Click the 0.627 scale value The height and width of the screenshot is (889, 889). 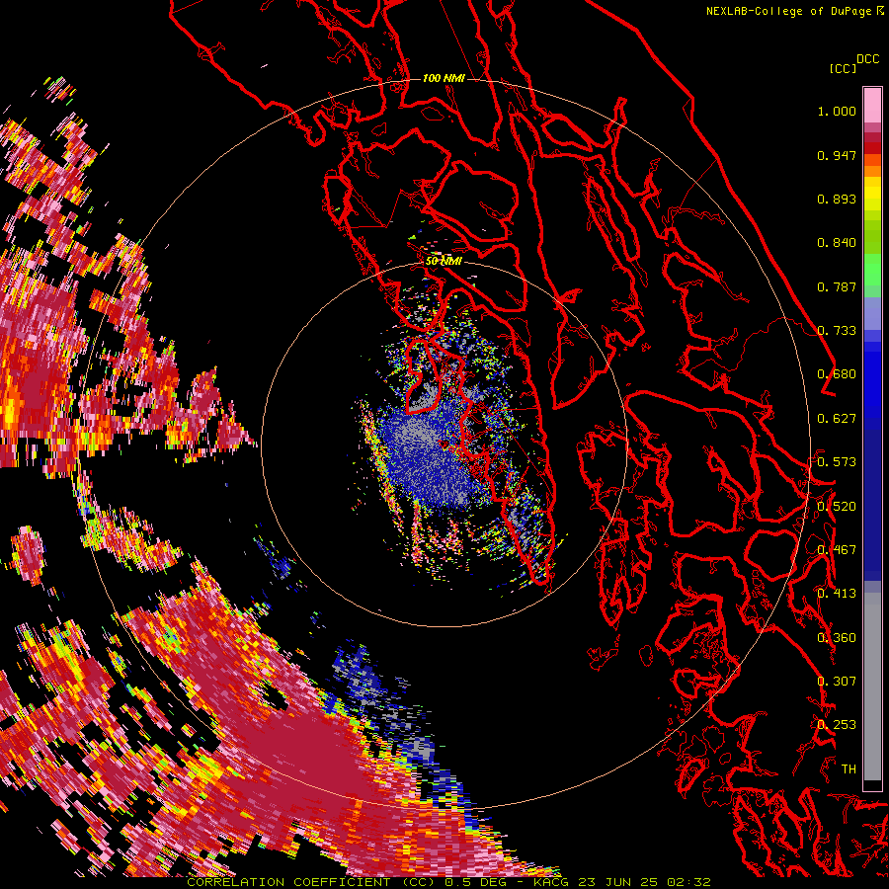[837, 419]
